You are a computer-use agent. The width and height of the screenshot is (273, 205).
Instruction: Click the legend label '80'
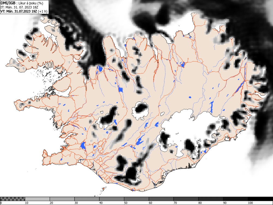point(200,203)
